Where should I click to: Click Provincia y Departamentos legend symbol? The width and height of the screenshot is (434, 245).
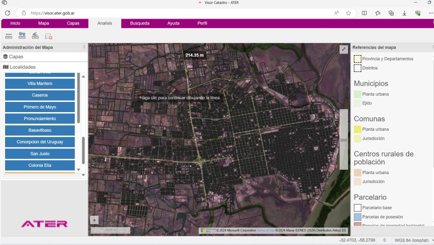click(357, 59)
